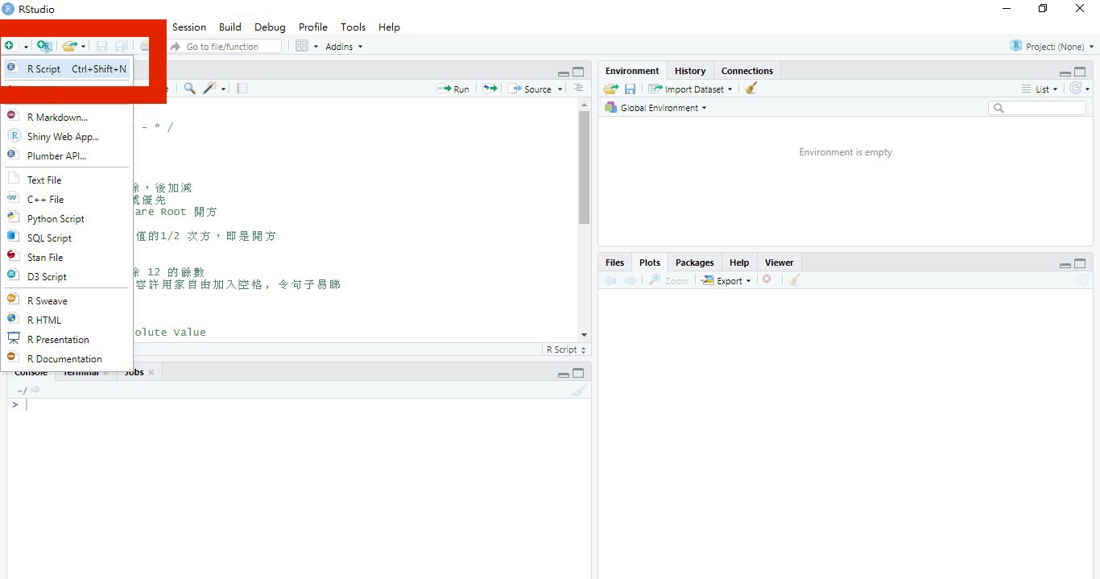Maximize the source editor pane
Viewport: 1100px width, 579px height.
pos(578,72)
